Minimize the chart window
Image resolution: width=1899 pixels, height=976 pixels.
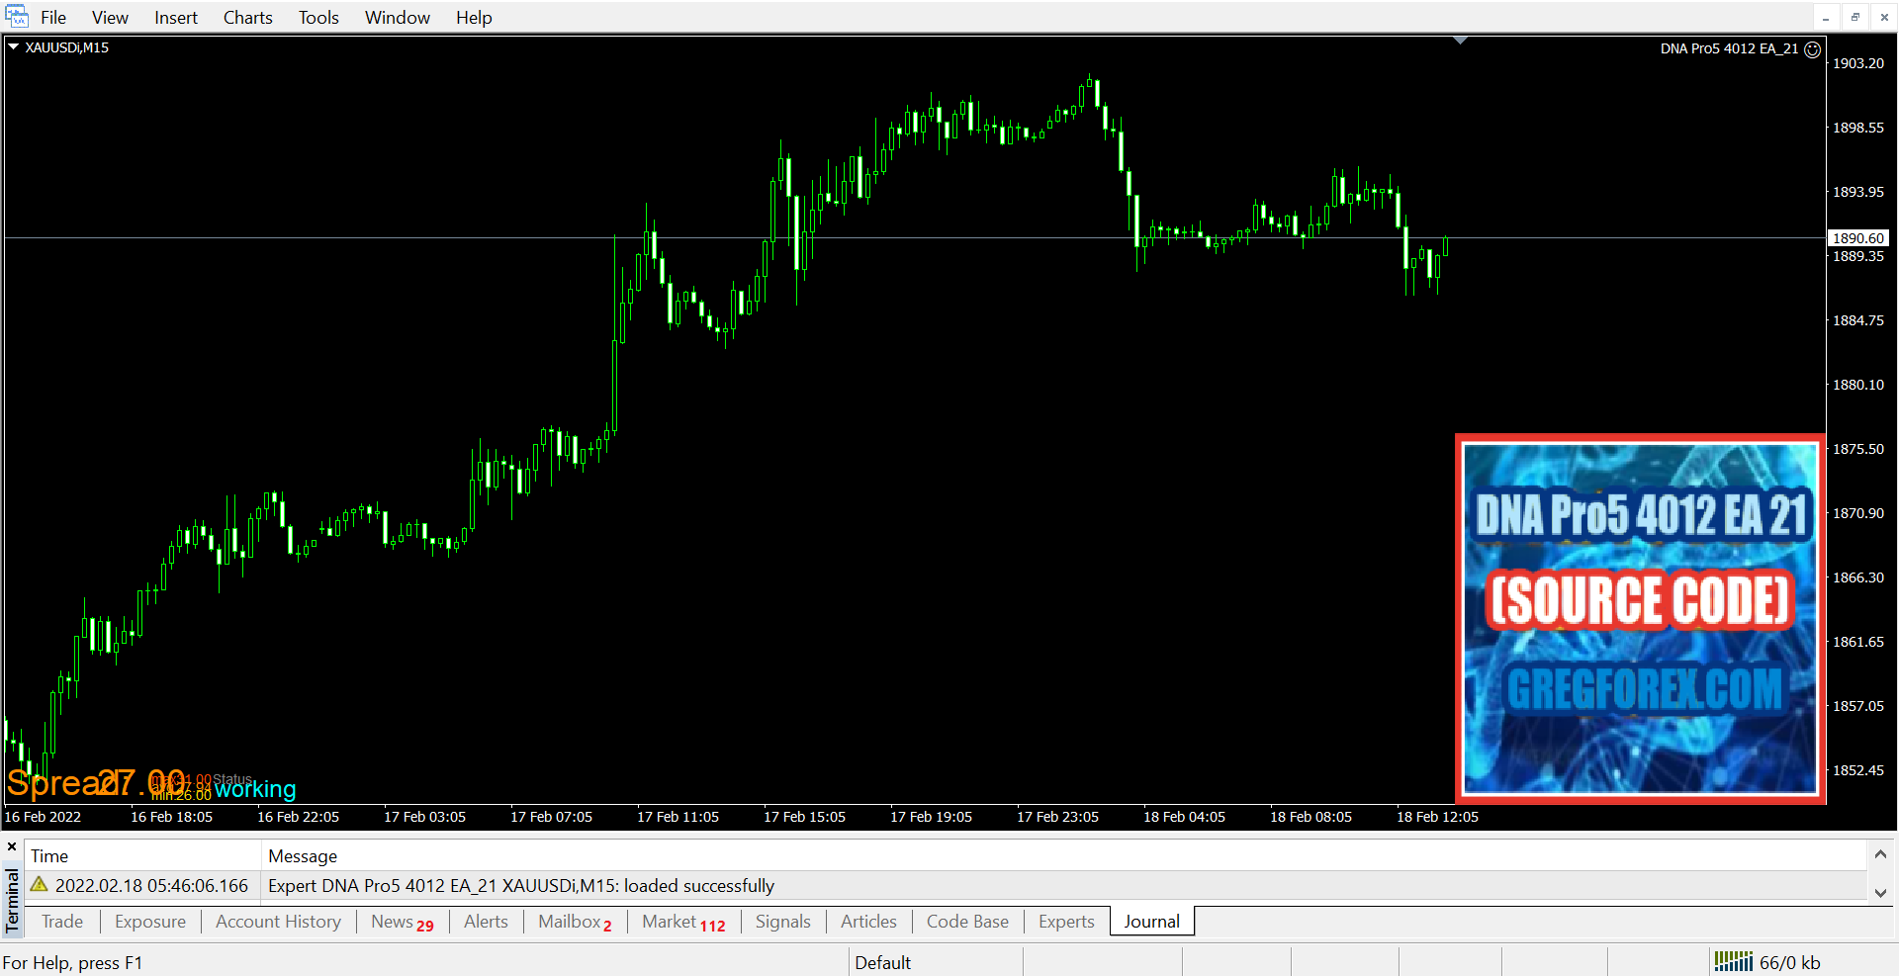click(1826, 17)
